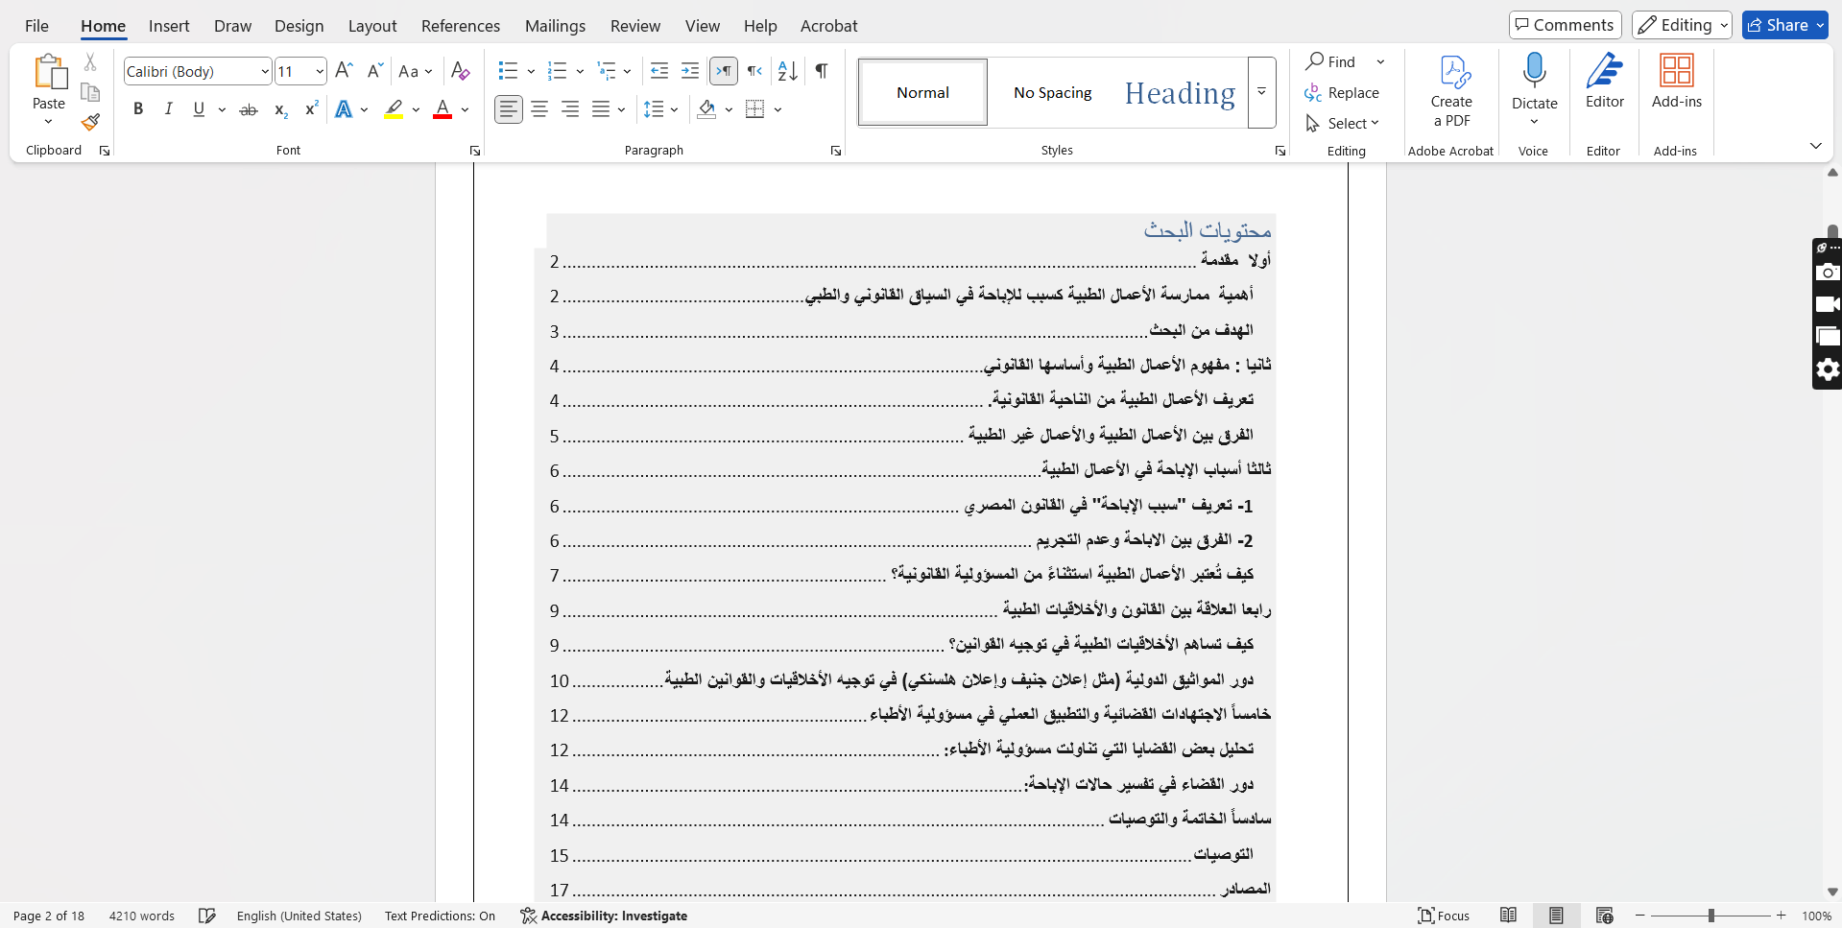Increase paragraph indent
The width and height of the screenshot is (1842, 928).
(690, 71)
